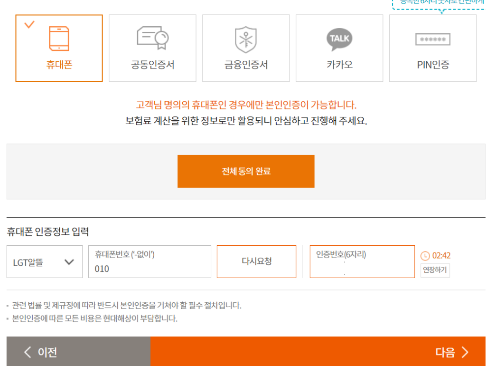Screen dimensions: 486x366
Task: Click the financial certificate shield icon
Action: [246, 39]
